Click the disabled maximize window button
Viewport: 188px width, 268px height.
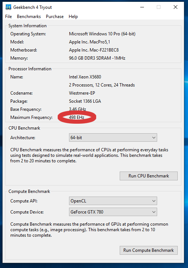point(159,7)
